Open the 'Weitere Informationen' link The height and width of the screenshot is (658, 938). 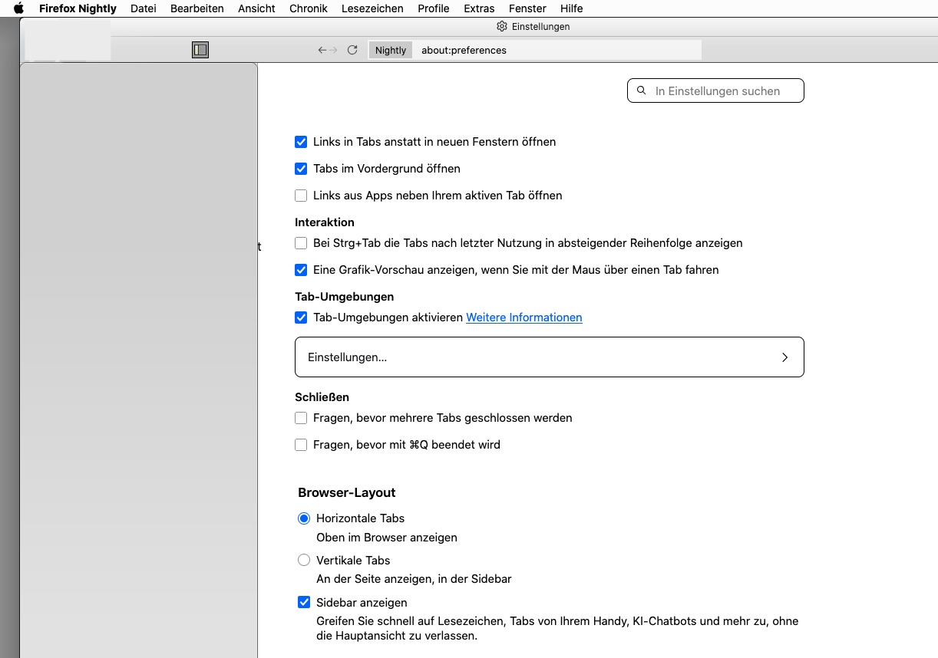coord(524,317)
